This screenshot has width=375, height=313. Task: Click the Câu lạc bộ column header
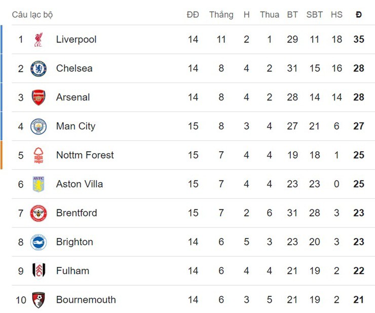click(32, 15)
